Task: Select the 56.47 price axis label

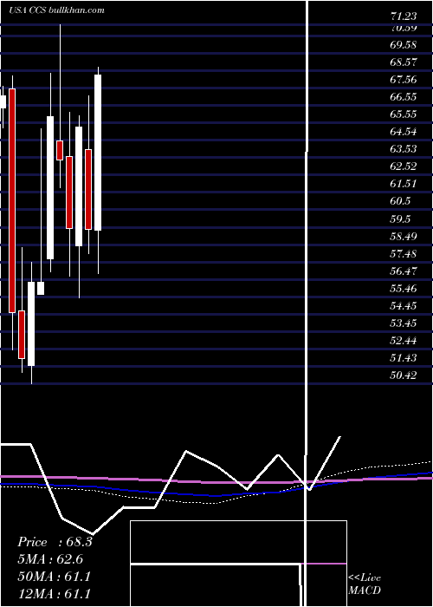Action: pos(404,271)
